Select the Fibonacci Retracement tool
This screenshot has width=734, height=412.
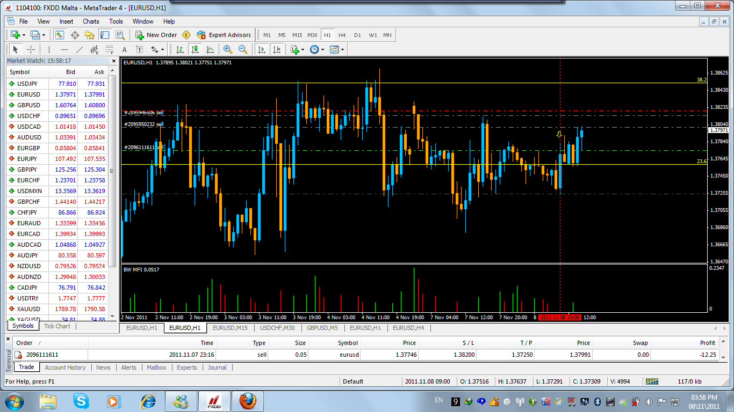(109, 49)
